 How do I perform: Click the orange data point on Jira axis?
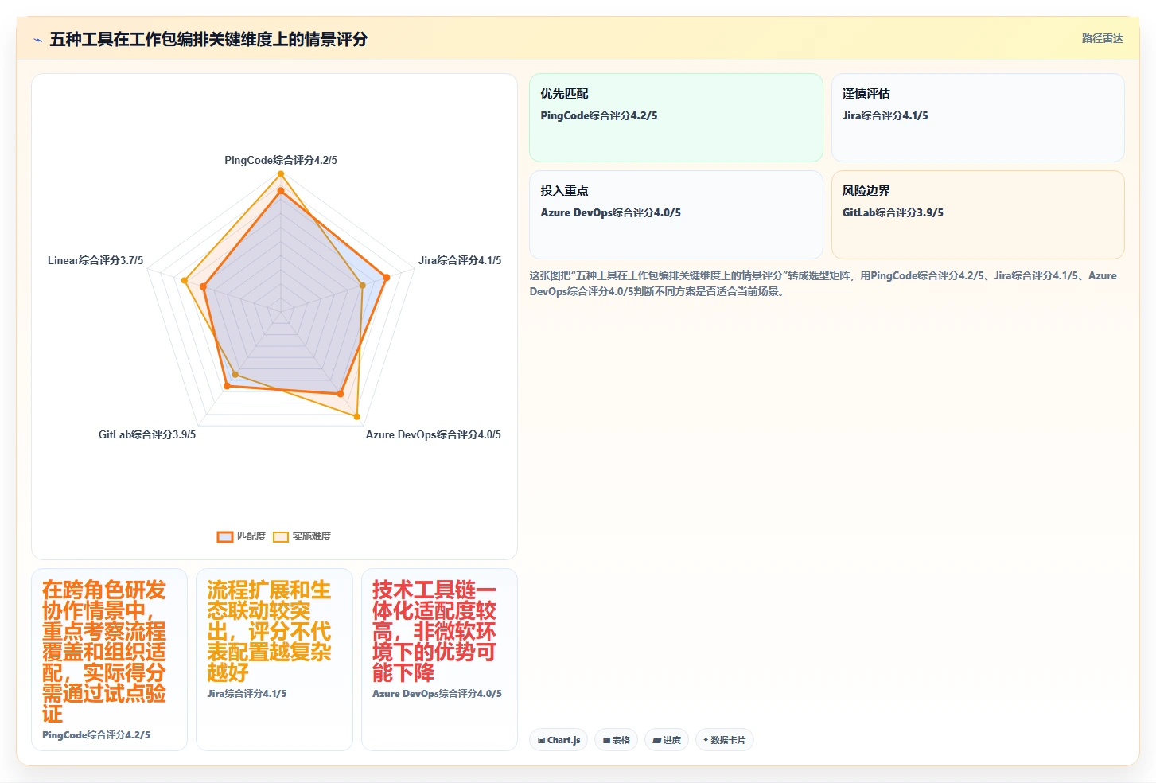click(x=387, y=278)
